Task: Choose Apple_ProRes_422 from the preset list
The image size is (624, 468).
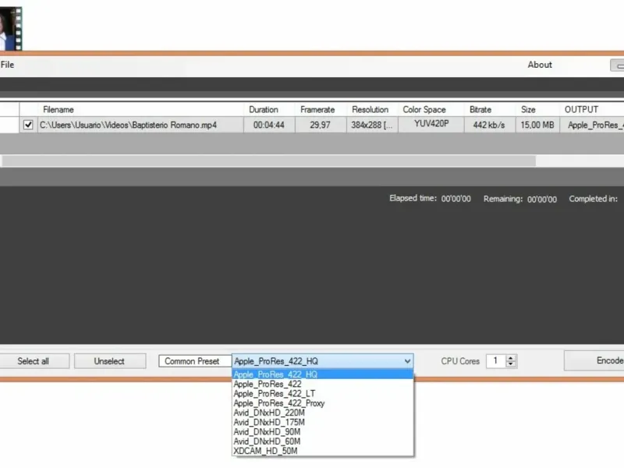Action: [322, 384]
